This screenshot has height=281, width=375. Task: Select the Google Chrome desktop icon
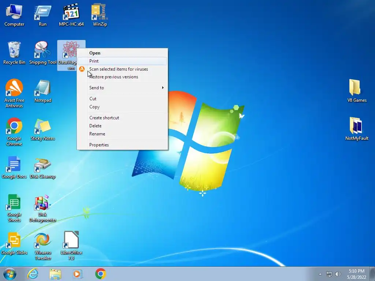pyautogui.click(x=14, y=132)
